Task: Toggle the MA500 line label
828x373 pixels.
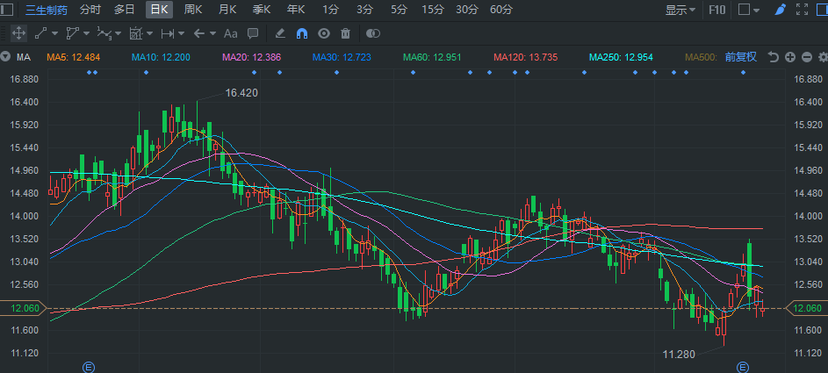Action: pyautogui.click(x=702, y=57)
